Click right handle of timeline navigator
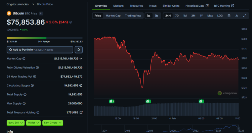This screenshot has height=133, width=252. pos(239,128)
